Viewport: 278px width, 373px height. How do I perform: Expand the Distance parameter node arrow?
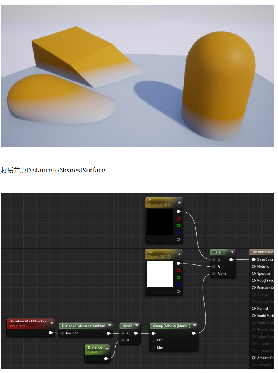tap(107, 349)
